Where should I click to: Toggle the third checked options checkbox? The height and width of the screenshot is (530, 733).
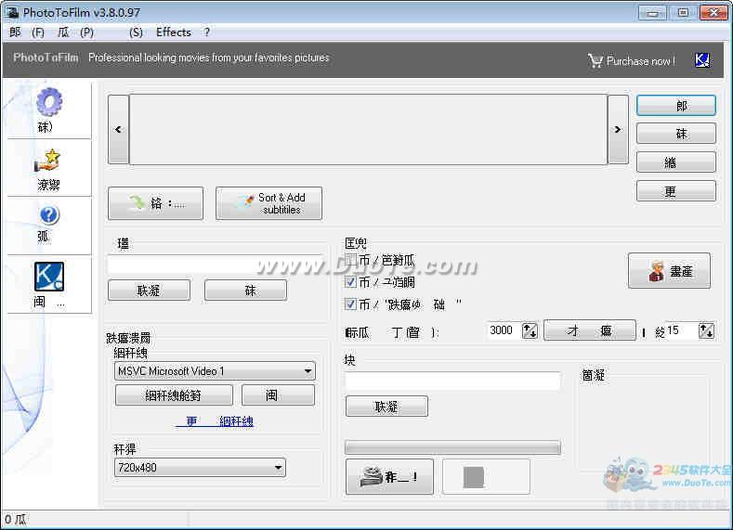350,304
